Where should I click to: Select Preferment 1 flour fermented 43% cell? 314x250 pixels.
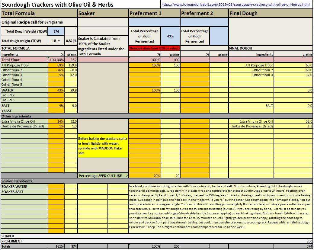(x=170, y=36)
